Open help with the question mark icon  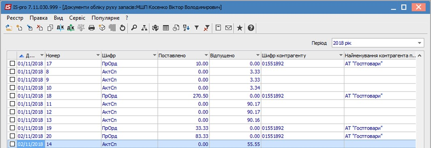(251, 27)
